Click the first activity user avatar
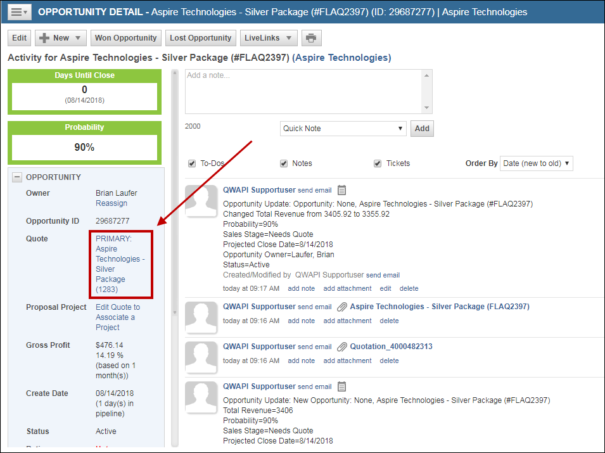Screen dimensions: 605x453 click(201, 201)
